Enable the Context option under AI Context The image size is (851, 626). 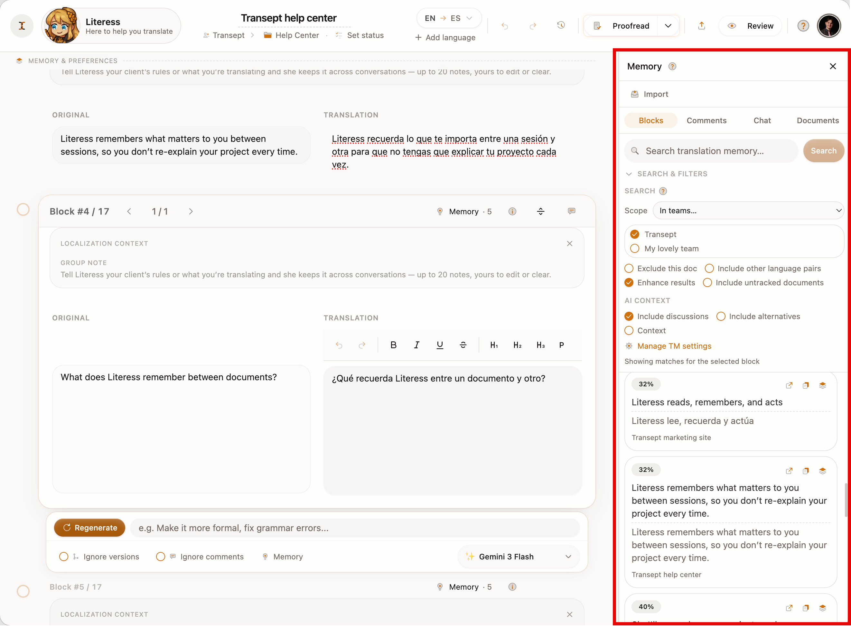pos(629,330)
